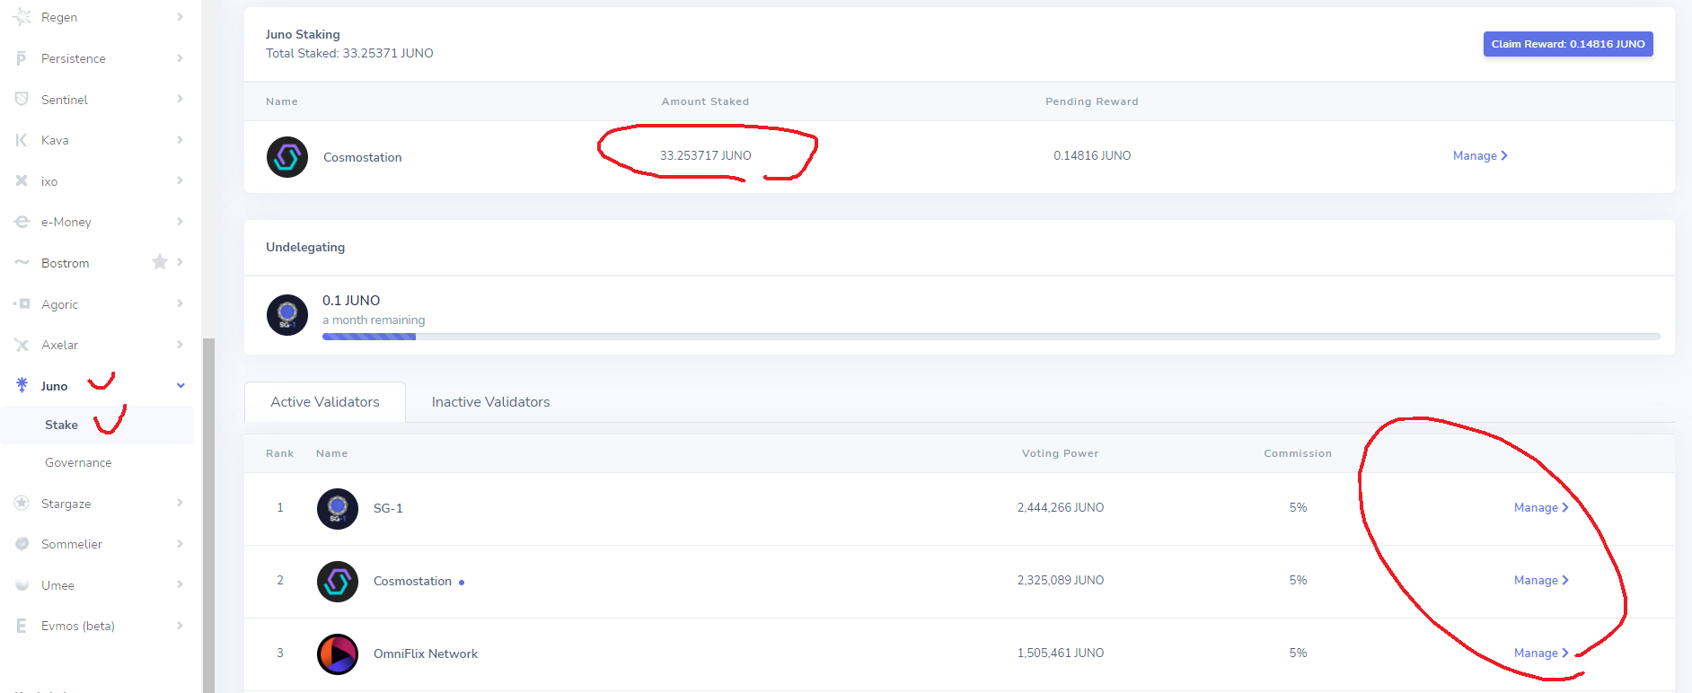Click the 33.253717 JUNO staked amount
Screen dimensions: 1692x693
pos(706,155)
